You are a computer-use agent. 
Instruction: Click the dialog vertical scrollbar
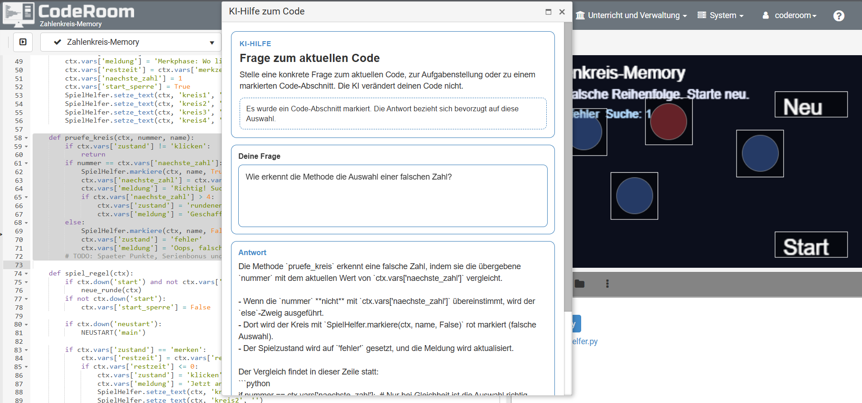click(568, 167)
